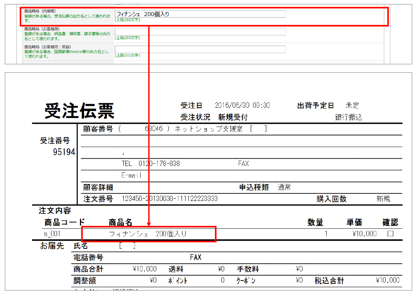Image resolution: width=417 pixels, height=295 pixels.
Task: Click product code s_001
Action: (x=52, y=234)
